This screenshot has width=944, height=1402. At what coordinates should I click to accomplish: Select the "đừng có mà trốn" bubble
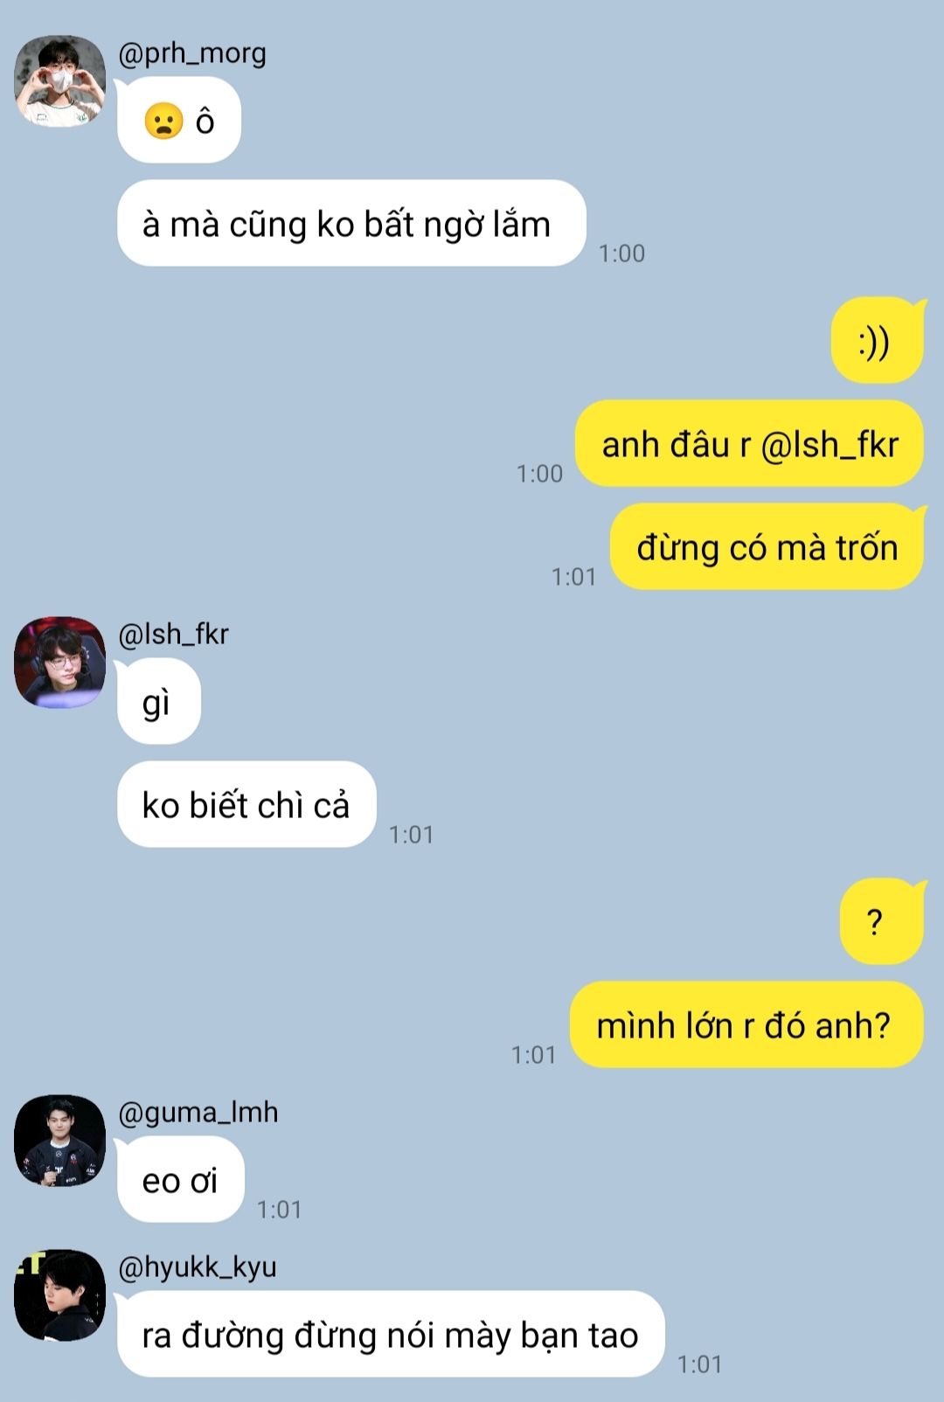click(x=767, y=546)
